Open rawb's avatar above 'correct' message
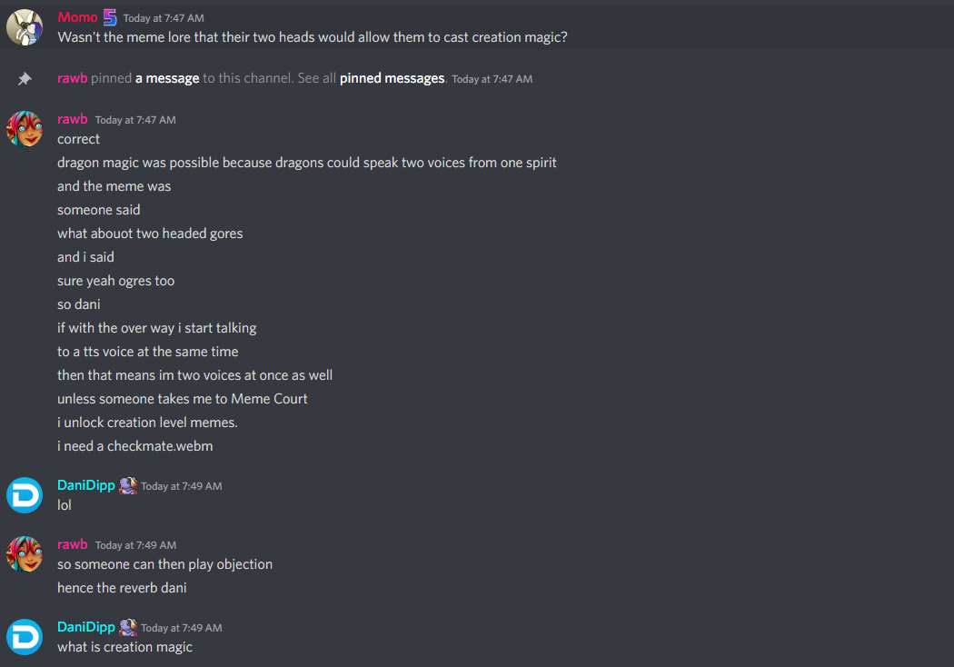Viewport: 954px width, 667px height. point(25,129)
